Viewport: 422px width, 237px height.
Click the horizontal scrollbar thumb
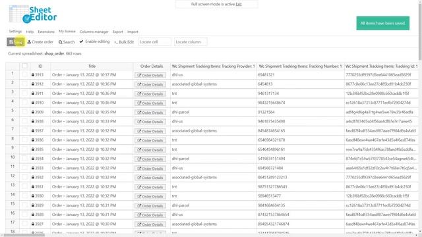[x=24, y=235]
